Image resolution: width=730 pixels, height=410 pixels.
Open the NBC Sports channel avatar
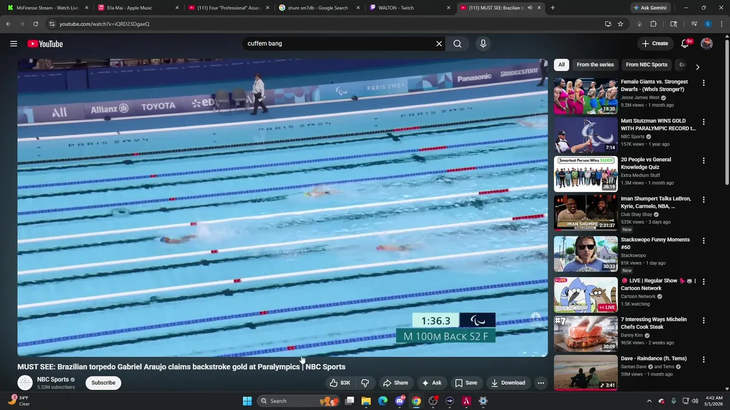pos(25,383)
